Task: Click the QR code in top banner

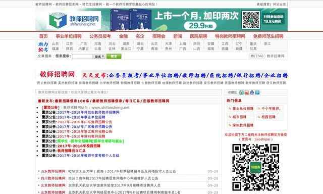Action: [x=251, y=20]
